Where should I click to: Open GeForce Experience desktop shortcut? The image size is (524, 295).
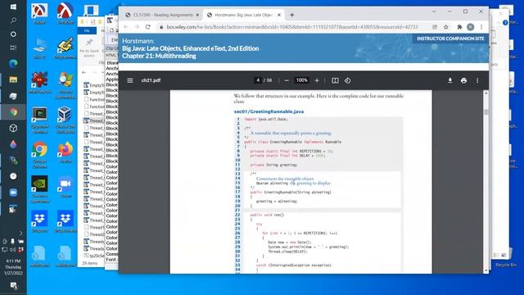point(40,189)
